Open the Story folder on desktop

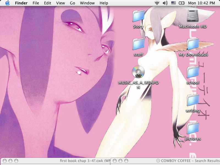pyautogui.click(x=138, y=16)
